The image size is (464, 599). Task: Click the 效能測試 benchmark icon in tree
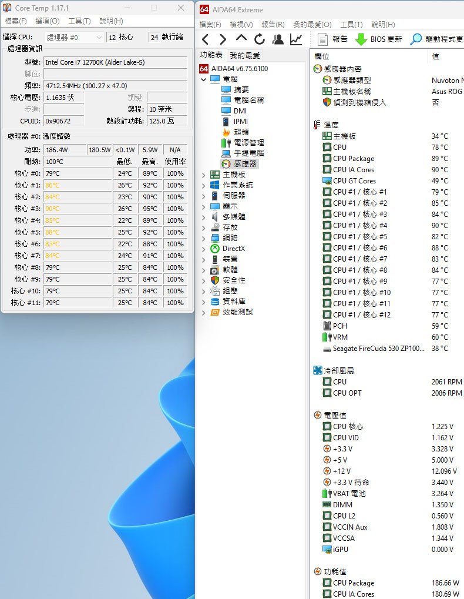tap(215, 312)
